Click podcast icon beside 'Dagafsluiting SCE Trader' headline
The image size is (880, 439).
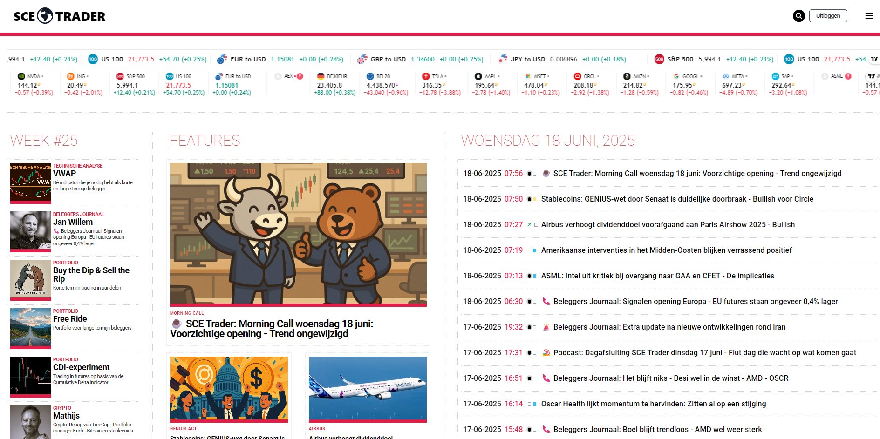click(x=546, y=353)
